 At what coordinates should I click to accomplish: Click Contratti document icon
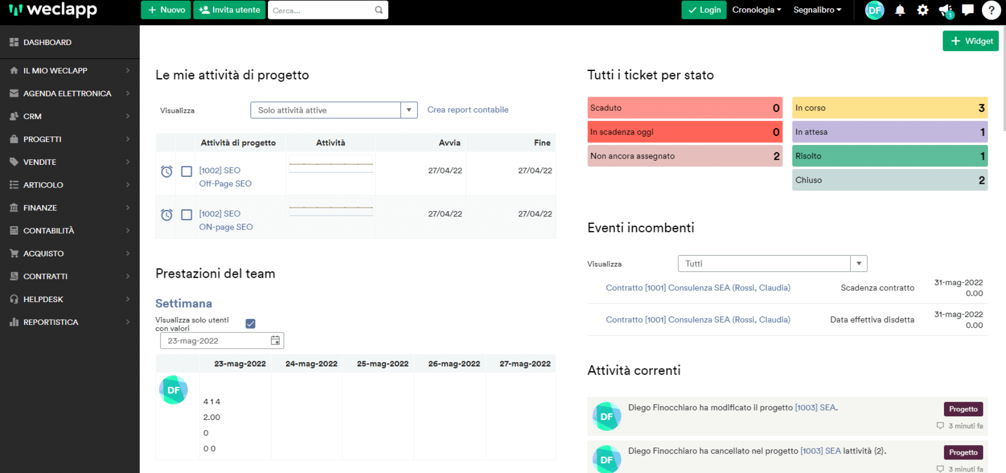tap(14, 276)
